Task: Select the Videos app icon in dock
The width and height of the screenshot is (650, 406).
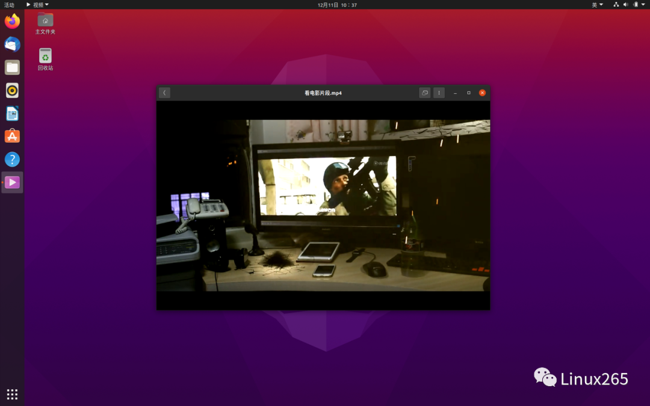Action: 12,182
